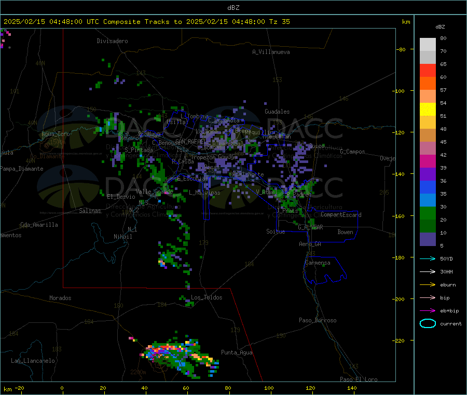This screenshot has width=467, height=395.
Task: Click the Soitue location label
Action: [276, 231]
